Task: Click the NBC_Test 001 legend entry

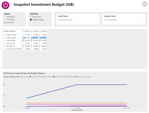Action: coord(69,77)
